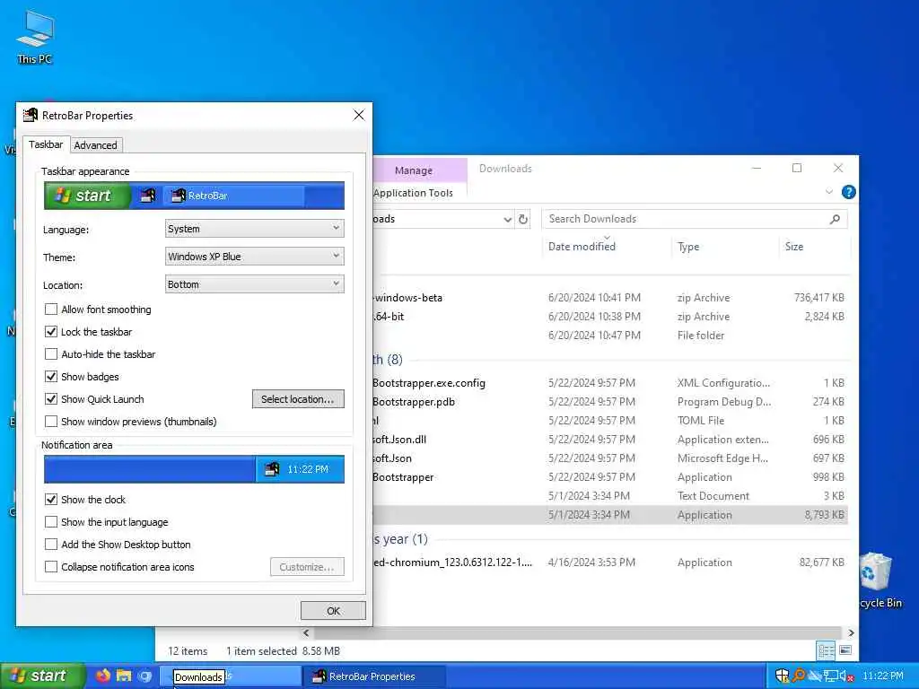919x689 pixels.
Task: Open File Explorer from Quick Launch
Action: [x=124, y=676]
